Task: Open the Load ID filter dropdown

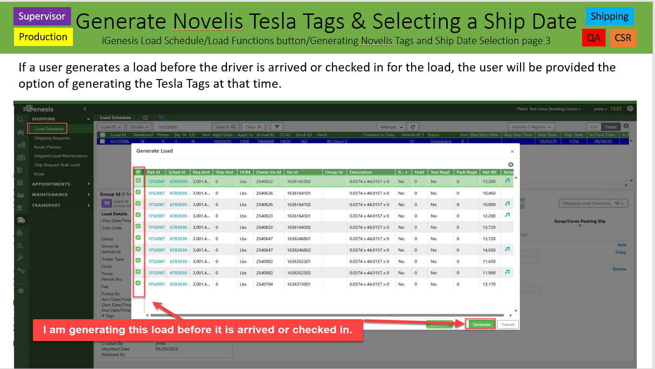Action: tap(111, 127)
